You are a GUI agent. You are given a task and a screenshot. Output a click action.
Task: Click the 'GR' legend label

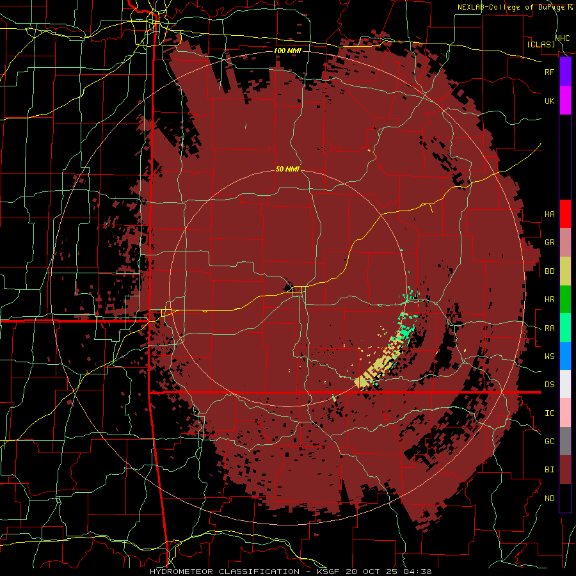pyautogui.click(x=549, y=243)
